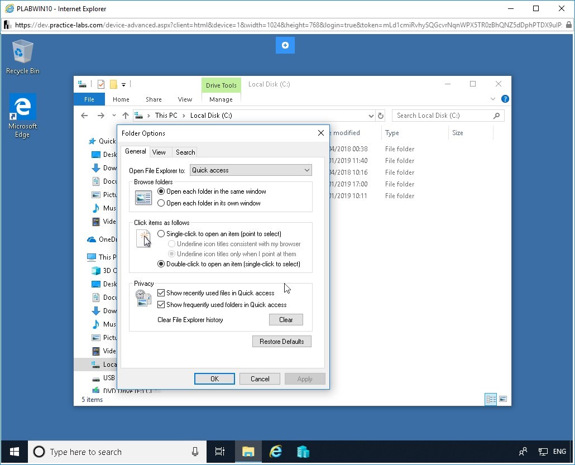Switch to Search tab in Folder Options
This screenshot has width=575, height=465.
click(185, 152)
